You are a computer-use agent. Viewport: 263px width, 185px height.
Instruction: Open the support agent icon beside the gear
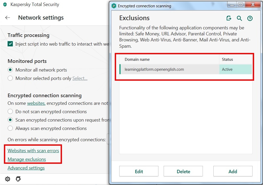coord(18,179)
